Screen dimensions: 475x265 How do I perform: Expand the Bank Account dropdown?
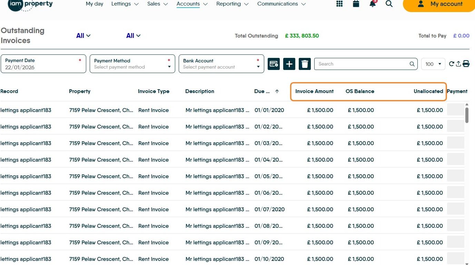coord(221,64)
